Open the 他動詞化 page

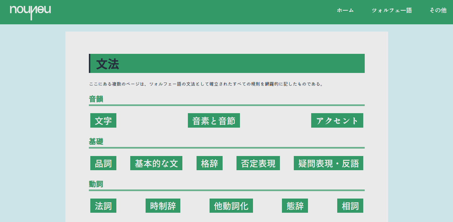pos(231,206)
